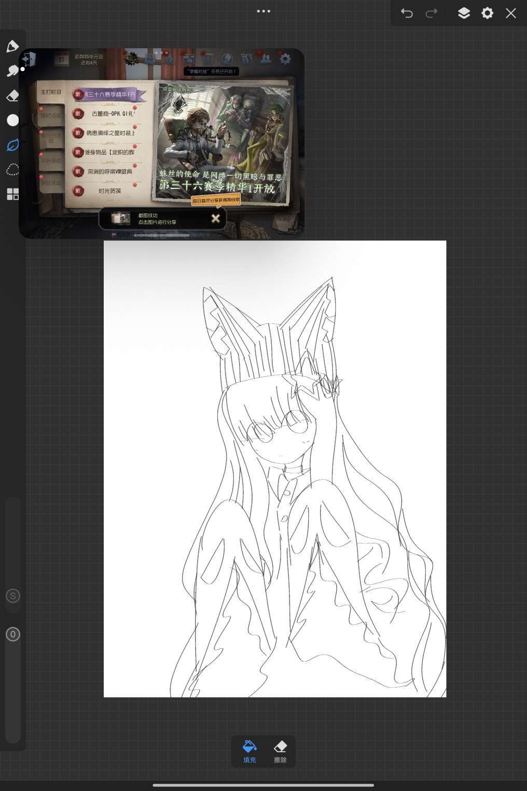Select the brush tool in left toolbar
Viewport: 527px width, 791px height.
[x=12, y=46]
